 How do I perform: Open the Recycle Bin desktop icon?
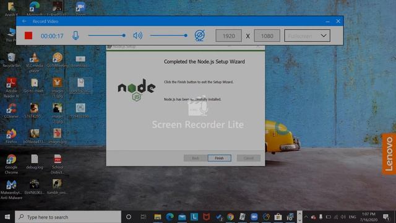point(11,61)
